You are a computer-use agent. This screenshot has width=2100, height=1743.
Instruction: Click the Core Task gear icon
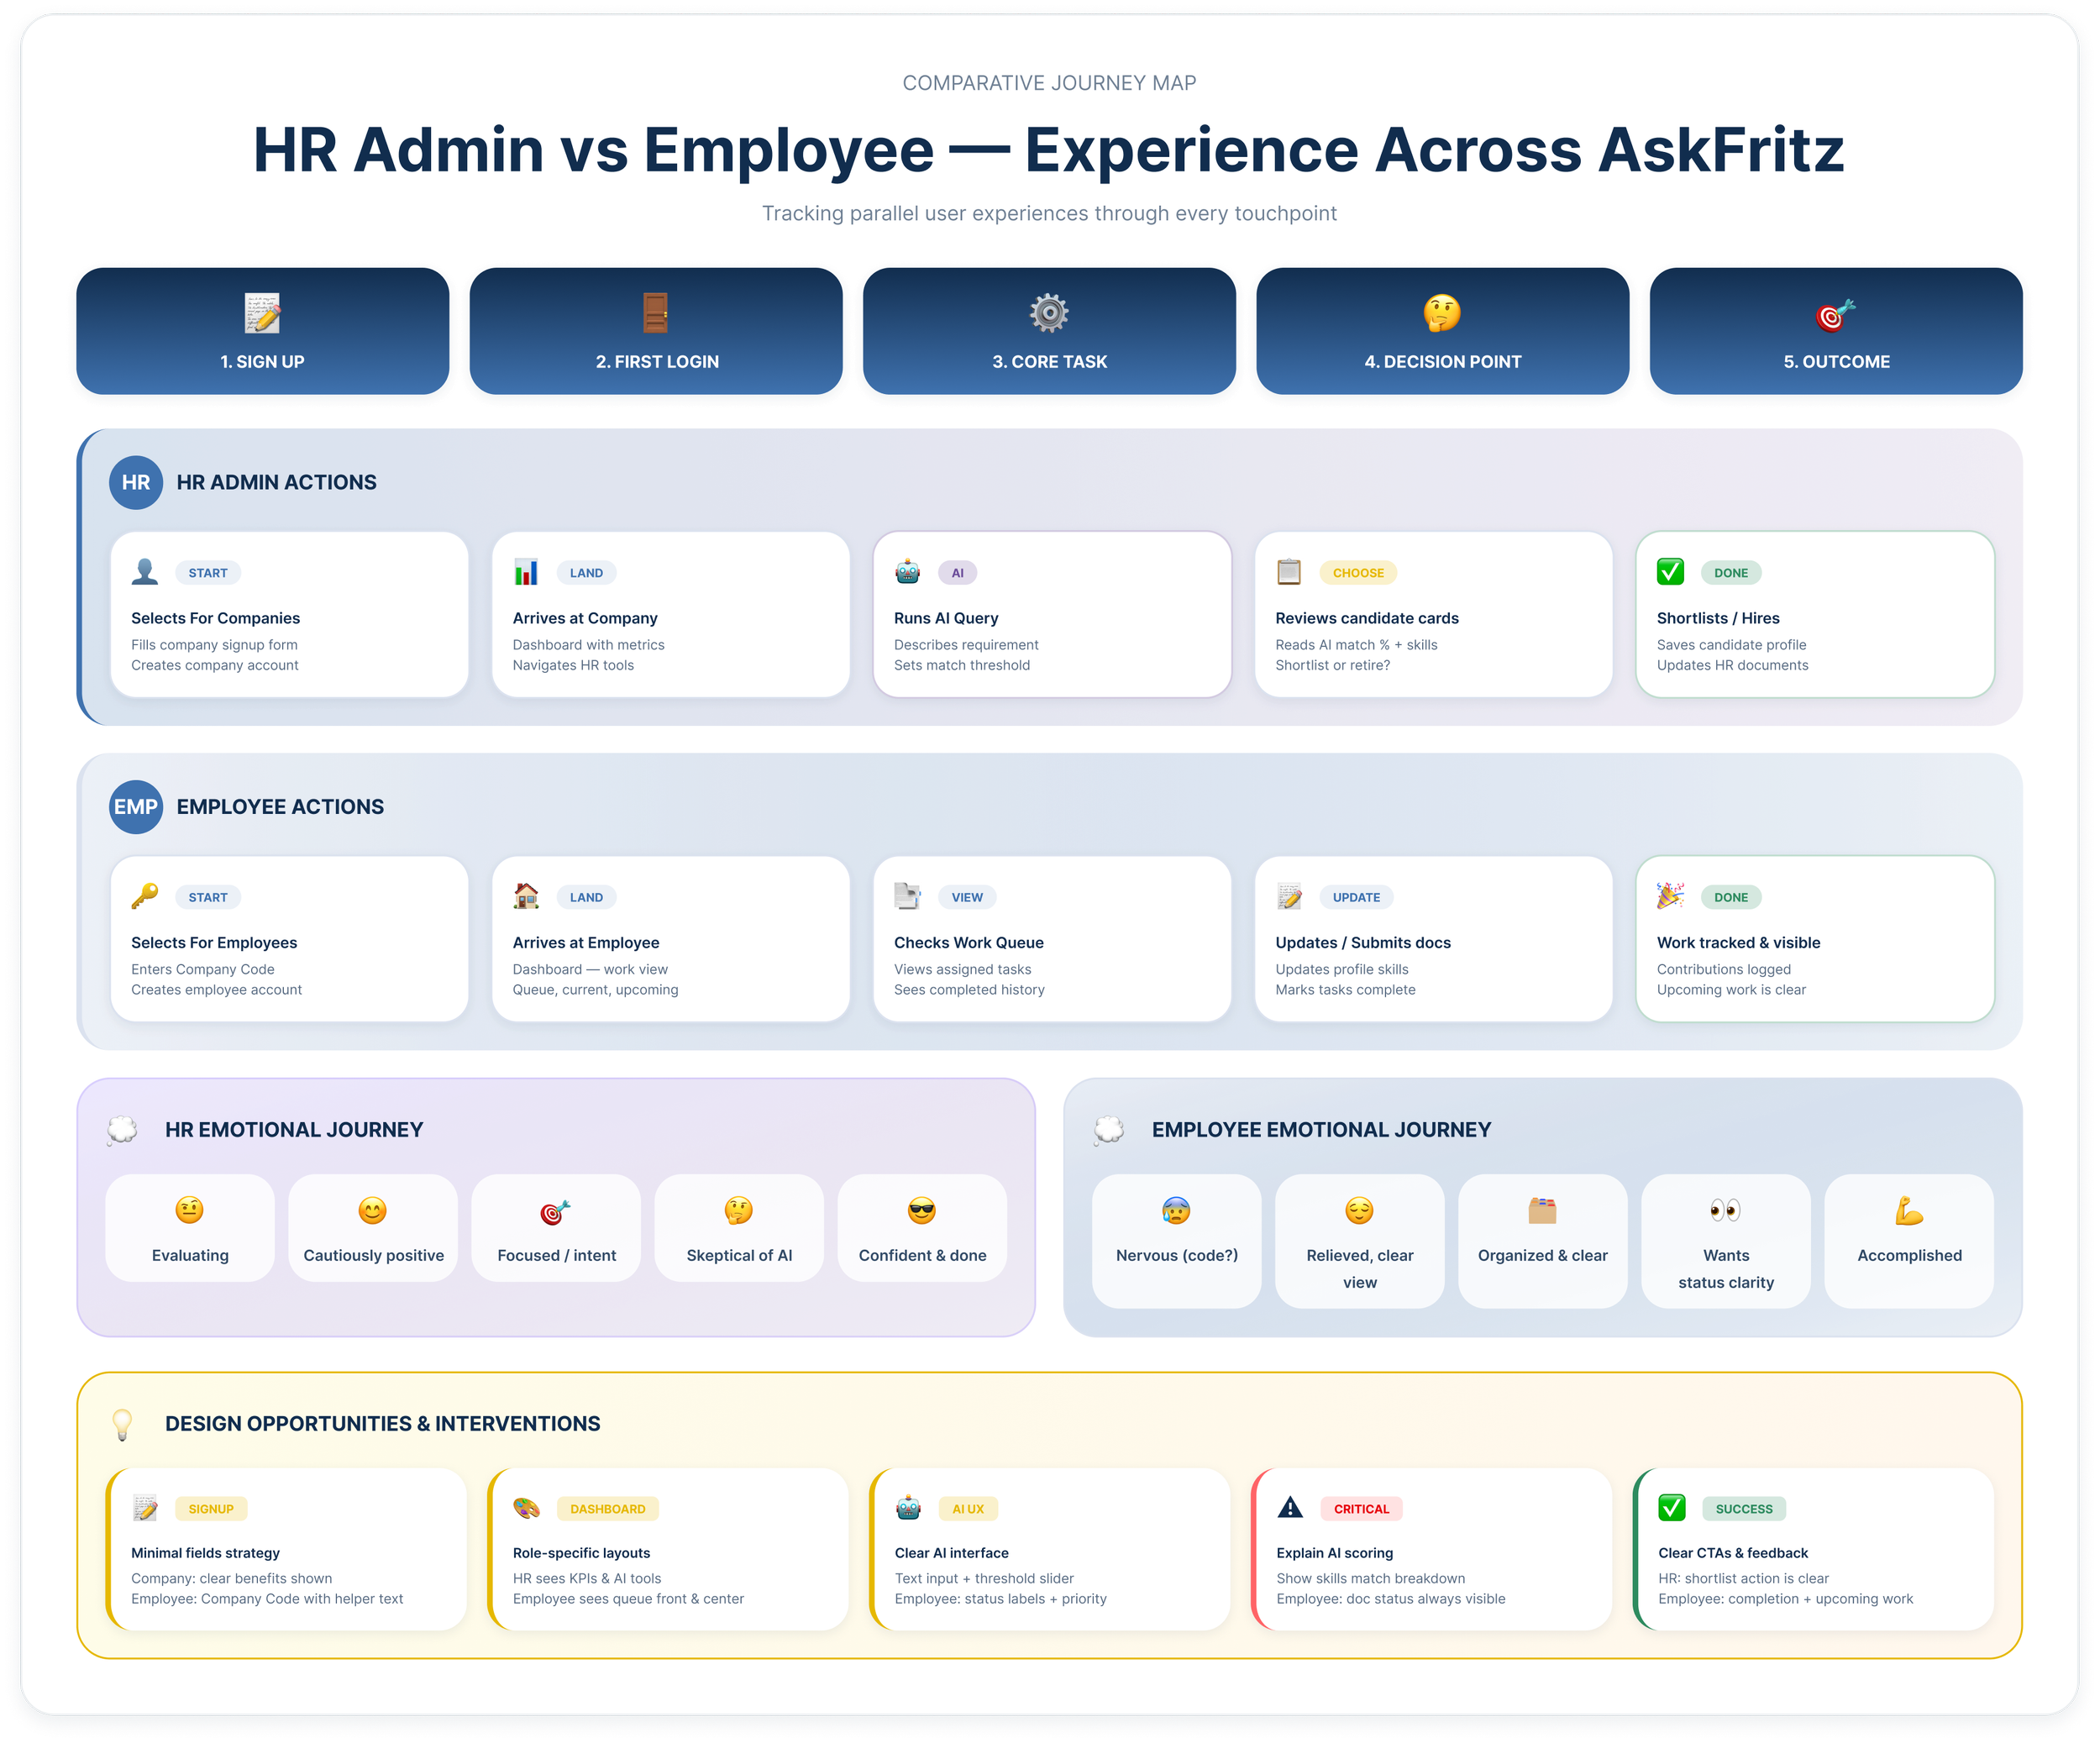(x=1049, y=313)
